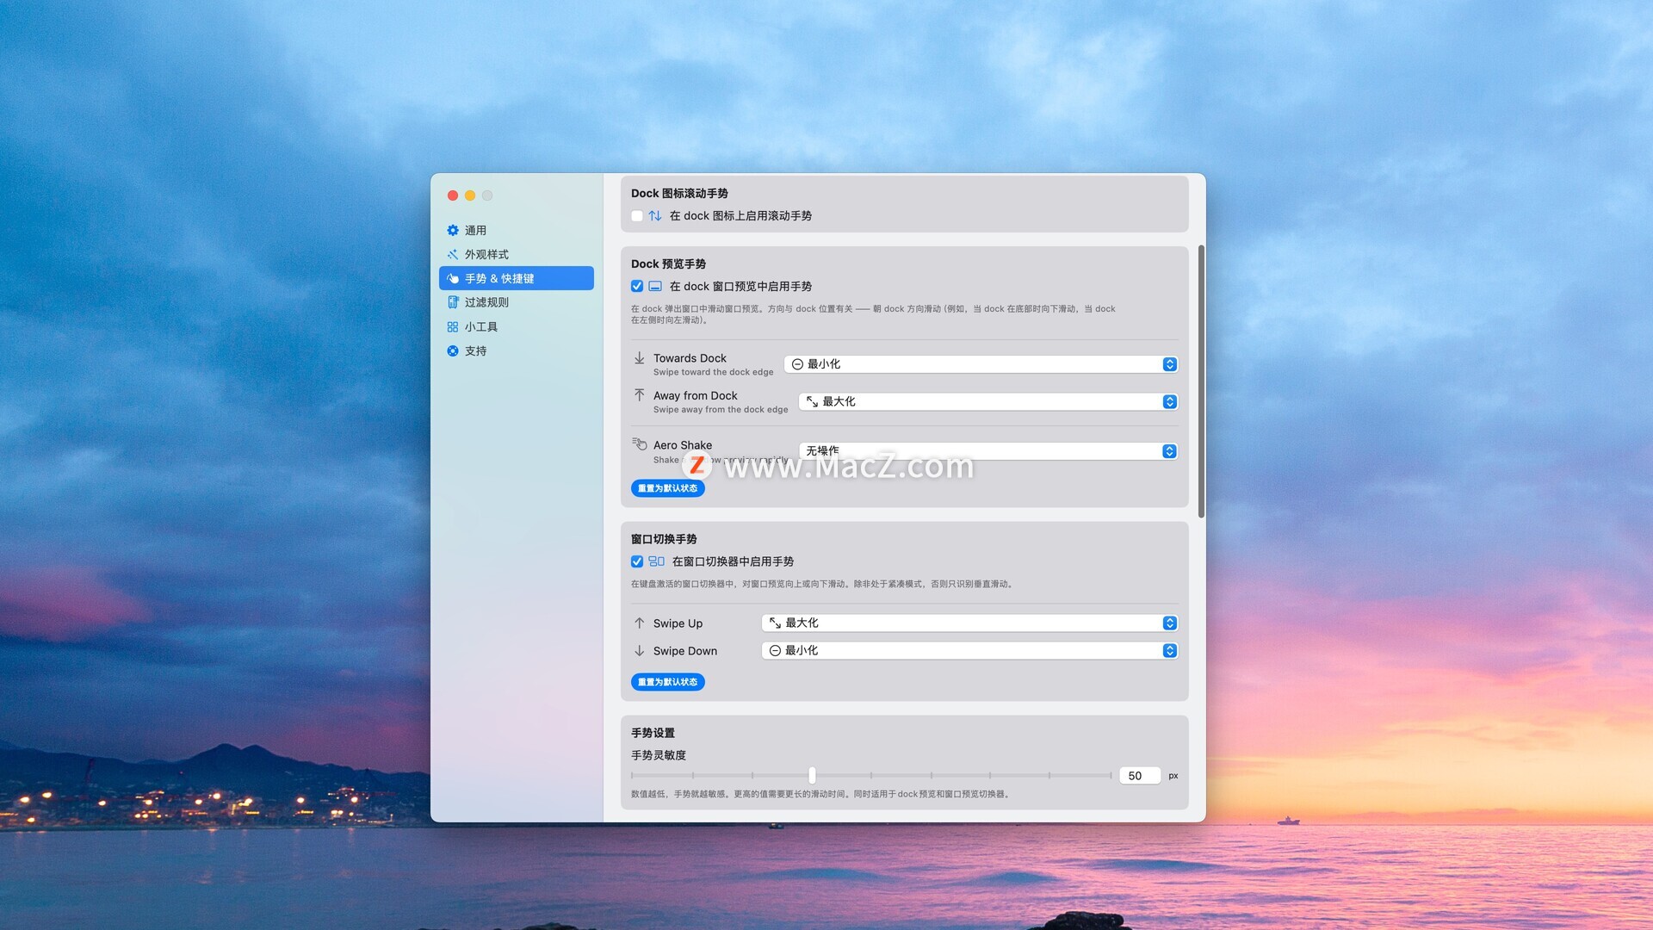The width and height of the screenshot is (1653, 930).
Task: Click the appearance wand icon in sidebar
Action: click(x=453, y=254)
